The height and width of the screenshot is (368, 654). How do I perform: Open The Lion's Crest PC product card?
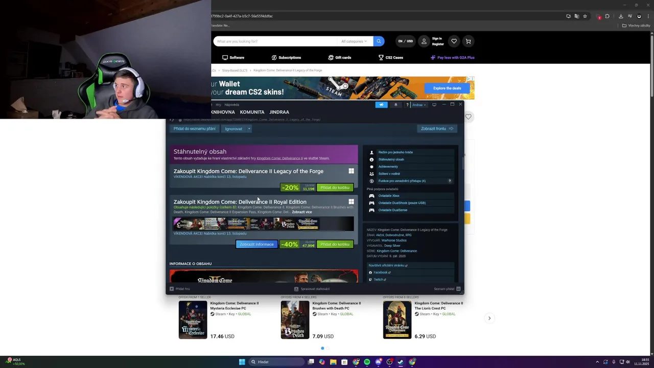[x=424, y=320]
